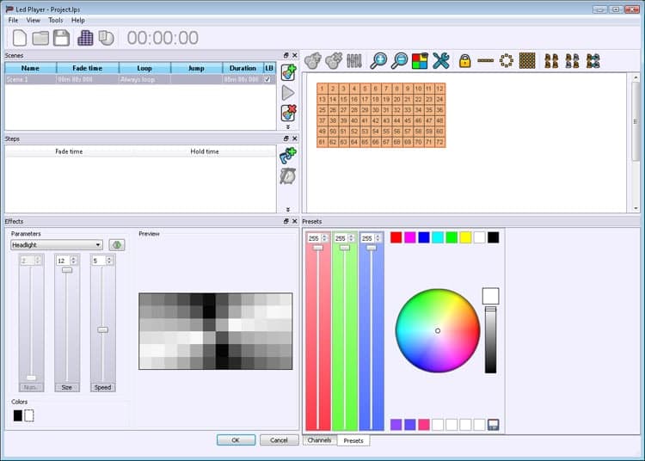The image size is (645, 461).
Task: Delete the scene with red X icon
Action: tap(289, 113)
